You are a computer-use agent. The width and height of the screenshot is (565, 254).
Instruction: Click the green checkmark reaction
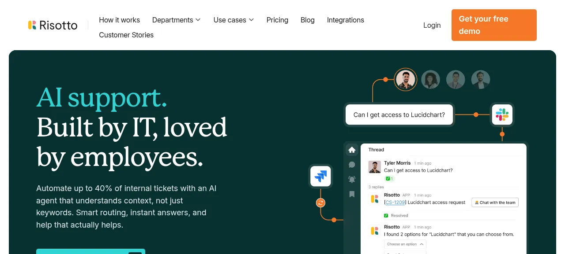(x=389, y=179)
